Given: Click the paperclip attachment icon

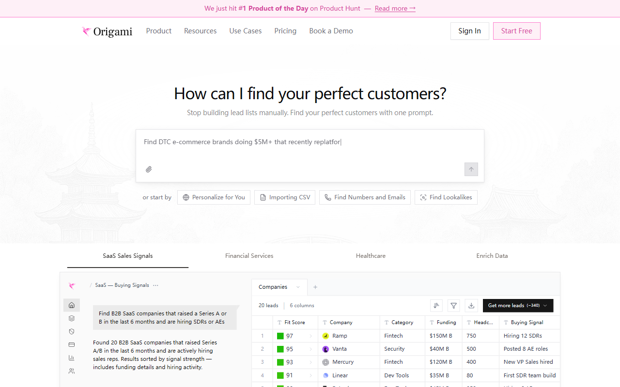Looking at the screenshot, I should click(x=149, y=169).
